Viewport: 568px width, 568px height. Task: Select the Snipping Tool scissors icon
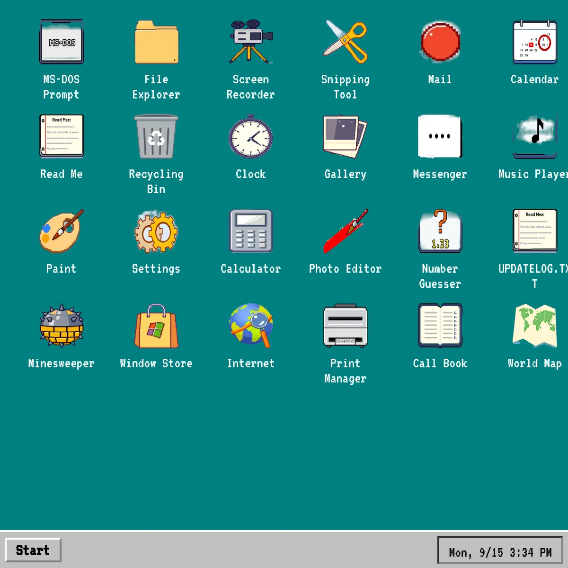346,42
